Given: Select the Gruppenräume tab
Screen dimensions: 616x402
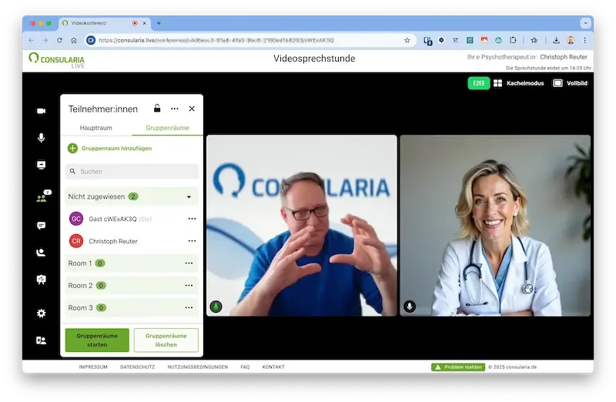Looking at the screenshot, I should click(x=167, y=128).
